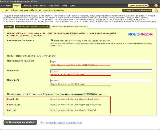160x130 pixels.
Task: Switch to Настройки для онлайн-магазина tab
Action: [x=32, y=27]
